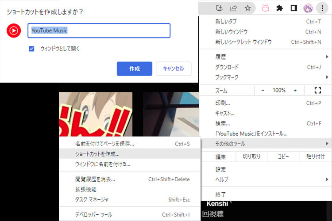Click 「YouTube Music」をインストール... item
Image resolution: width=332 pixels, height=221 pixels.
[x=265, y=133]
